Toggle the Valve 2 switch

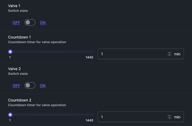[30, 86]
